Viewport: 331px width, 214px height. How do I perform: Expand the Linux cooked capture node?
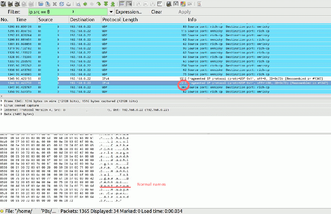tap(2, 105)
